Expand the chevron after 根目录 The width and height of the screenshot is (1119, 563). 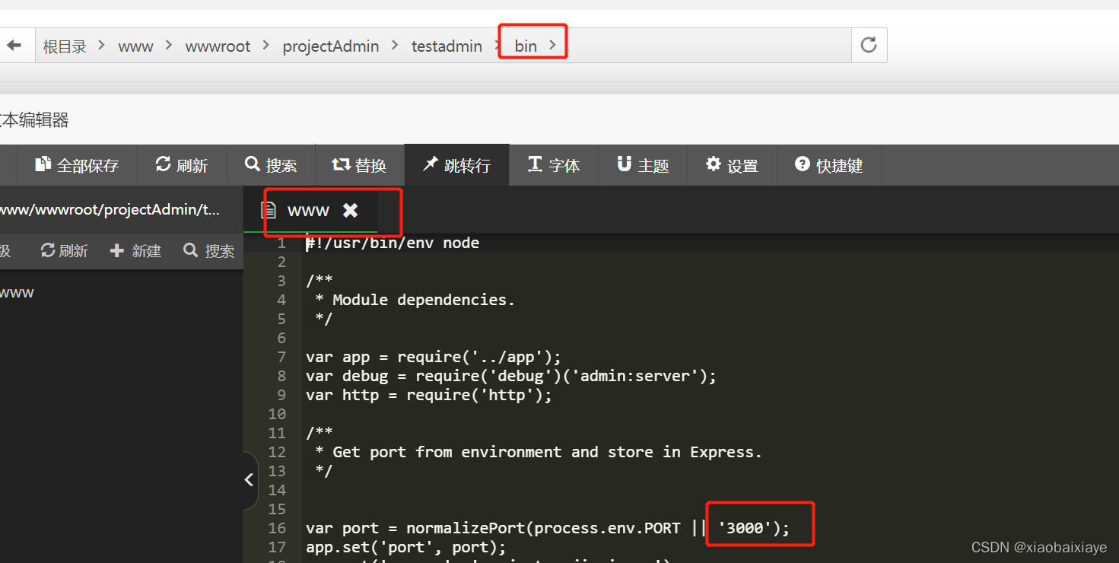point(102,46)
